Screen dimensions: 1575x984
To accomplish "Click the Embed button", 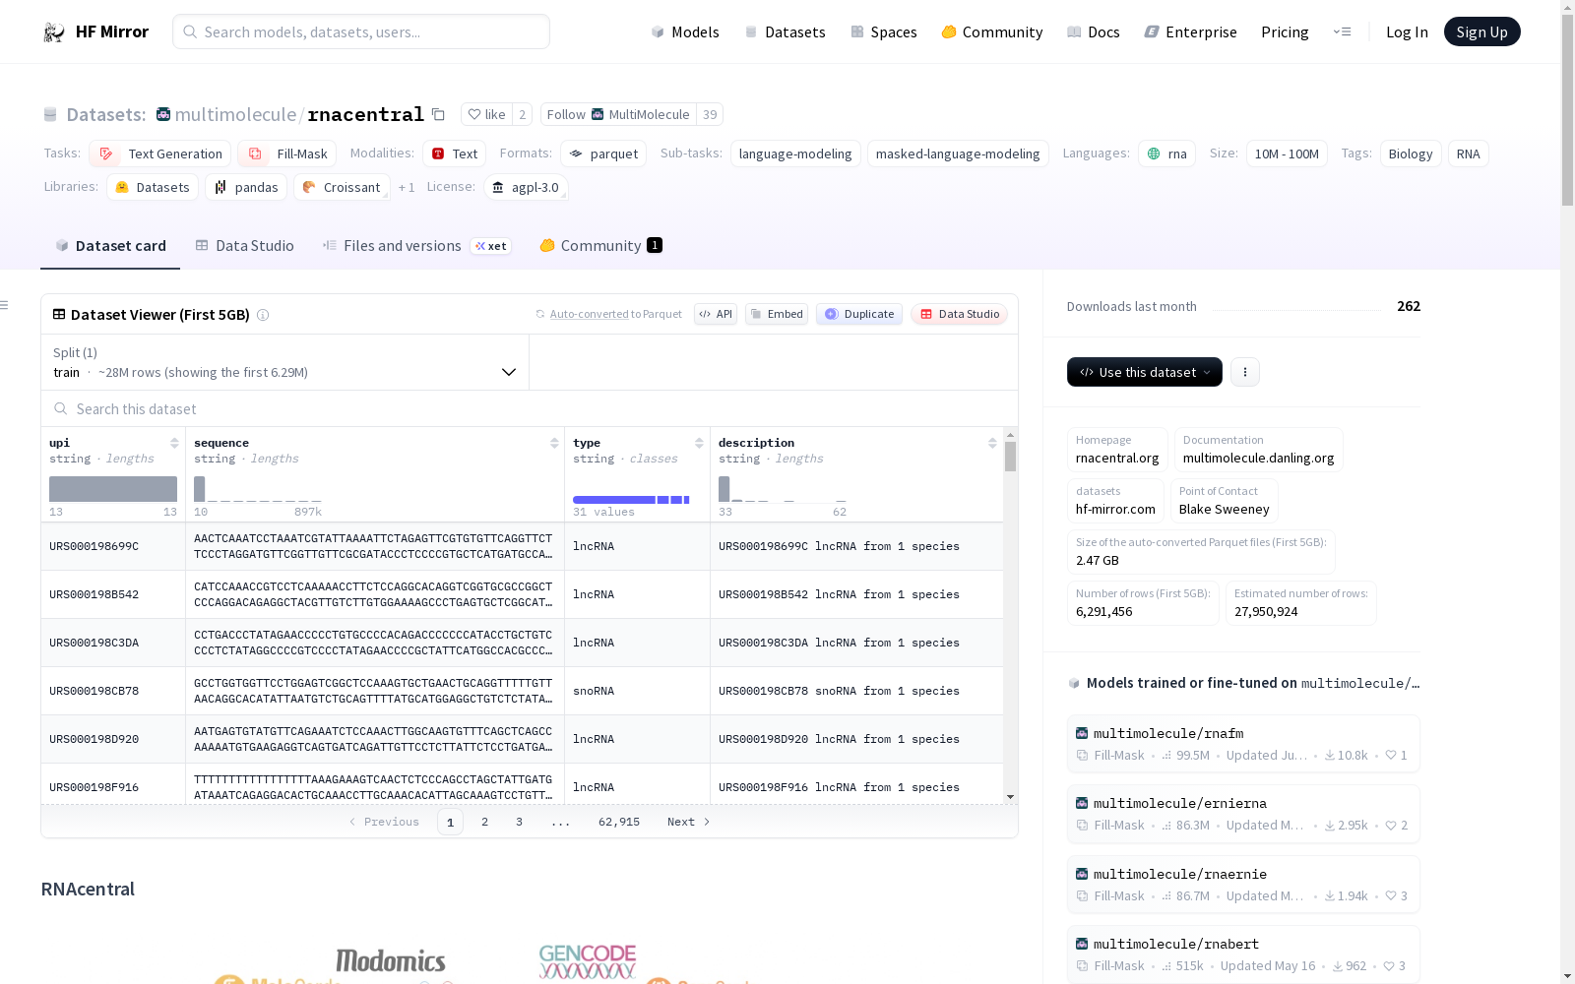I will 777,314.
